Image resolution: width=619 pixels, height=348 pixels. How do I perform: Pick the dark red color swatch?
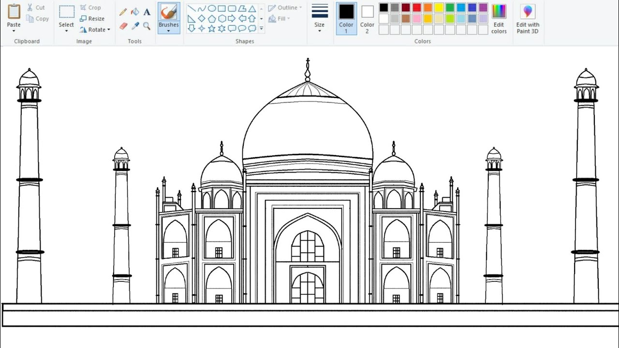coord(406,8)
